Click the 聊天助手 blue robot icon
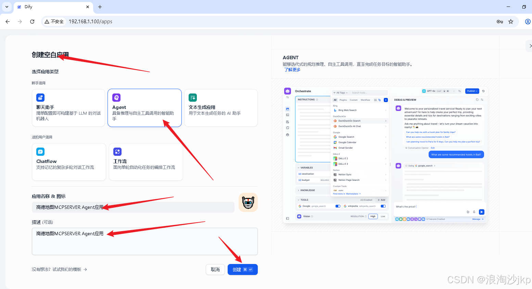Image resolution: width=532 pixels, height=289 pixels. tap(40, 98)
